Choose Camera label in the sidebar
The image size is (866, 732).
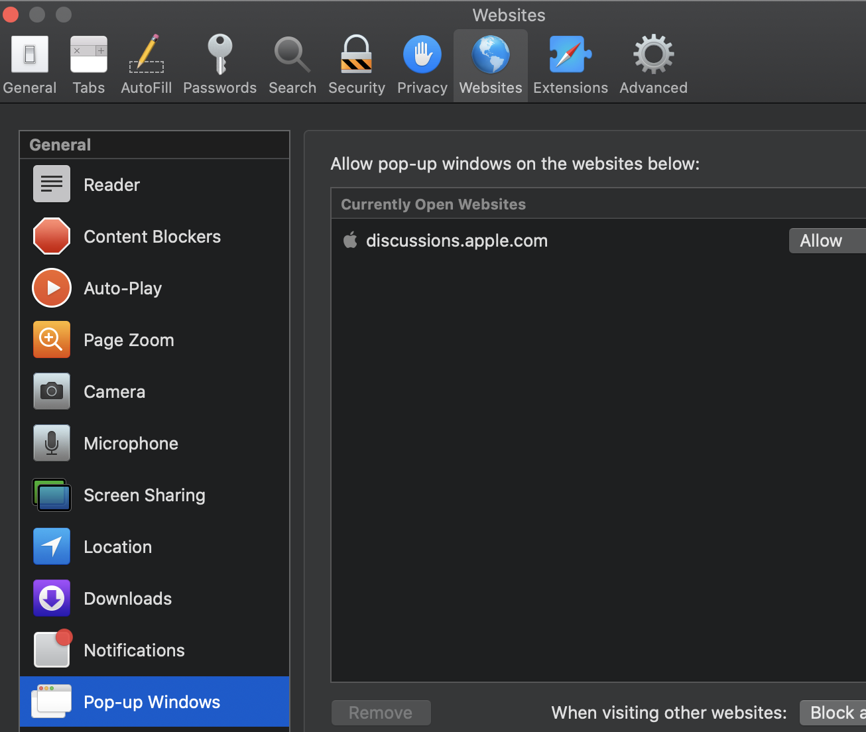click(115, 392)
